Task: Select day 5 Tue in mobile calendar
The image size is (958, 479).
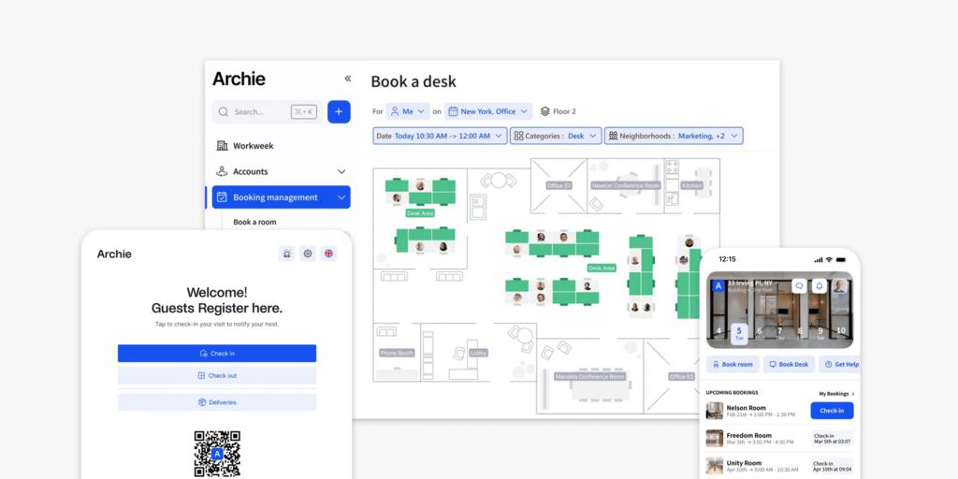Action: 739,334
